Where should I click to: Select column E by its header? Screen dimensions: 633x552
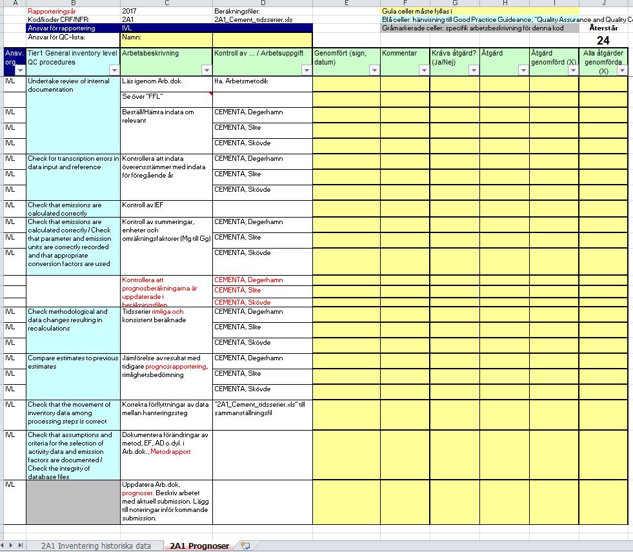[347, 3]
